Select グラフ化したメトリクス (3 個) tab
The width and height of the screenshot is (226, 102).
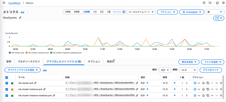click(64, 62)
